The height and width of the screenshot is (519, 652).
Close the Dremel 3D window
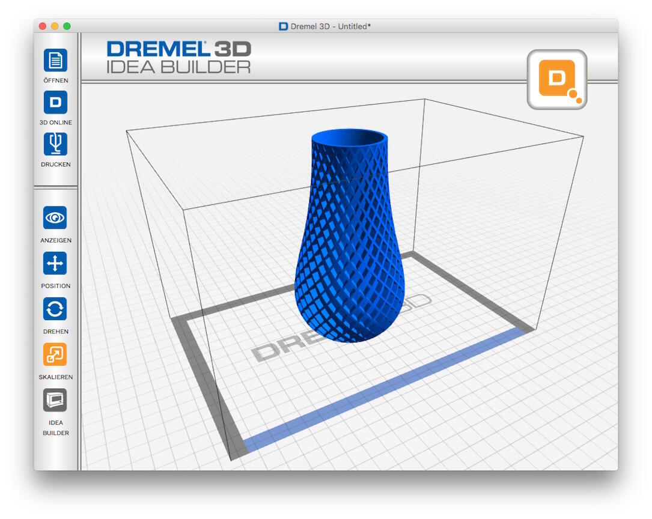[43, 26]
